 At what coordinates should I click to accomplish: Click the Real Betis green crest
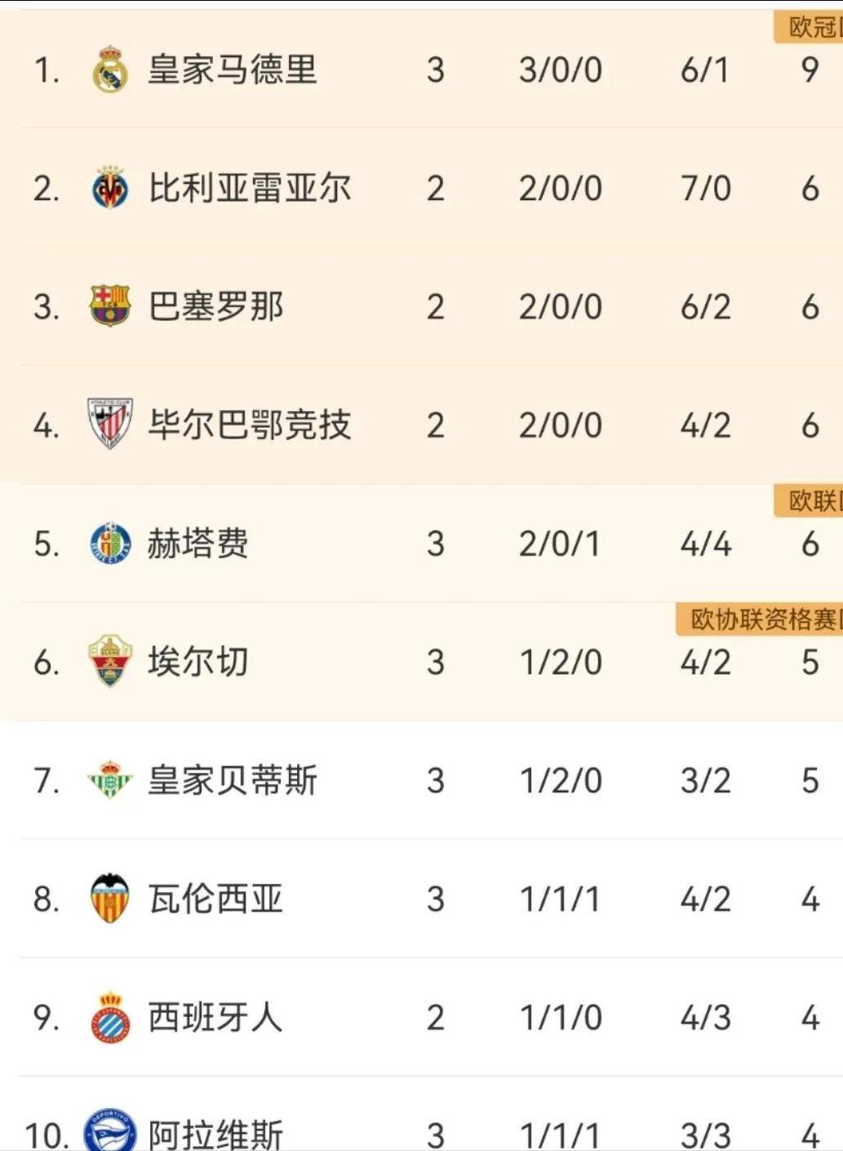109,779
